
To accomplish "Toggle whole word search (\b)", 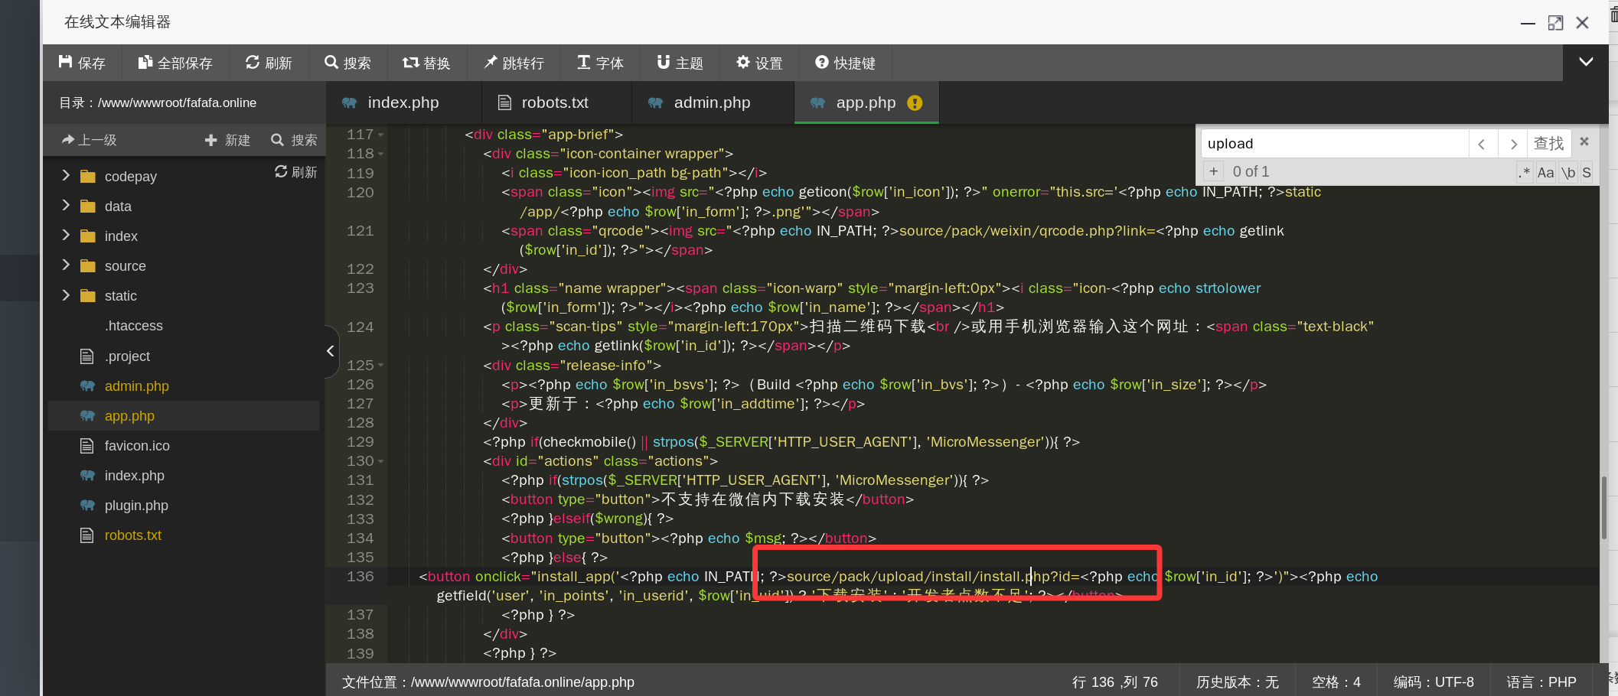I will [1568, 172].
